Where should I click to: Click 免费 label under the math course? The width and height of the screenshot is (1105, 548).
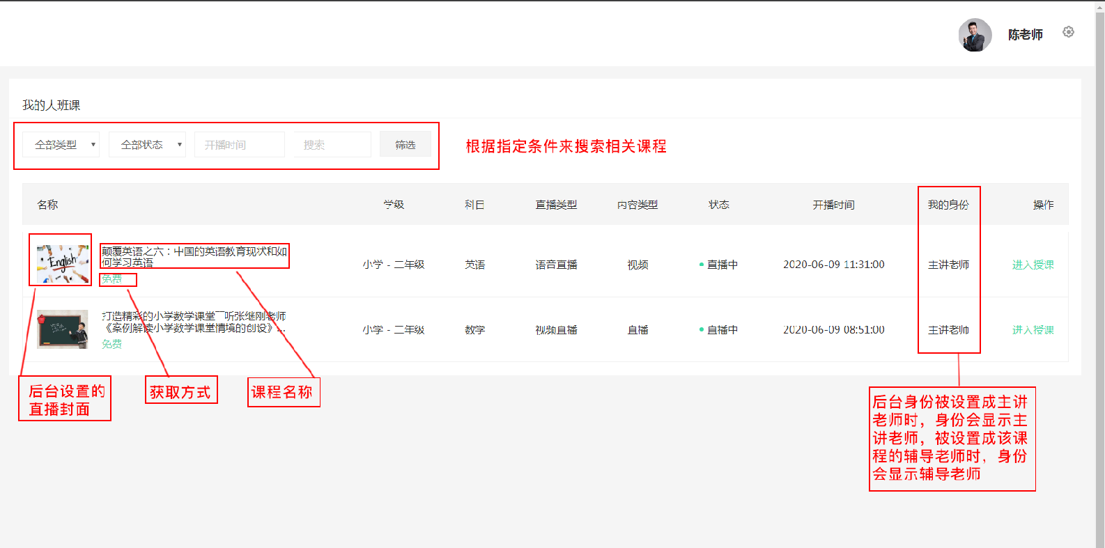click(x=112, y=344)
